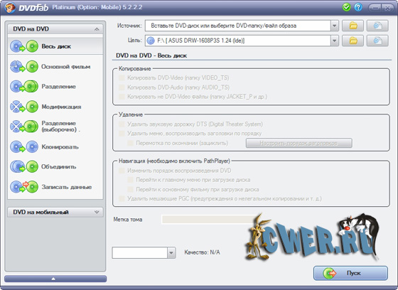
Task: Select image file for Цель target
Action: [377, 41]
